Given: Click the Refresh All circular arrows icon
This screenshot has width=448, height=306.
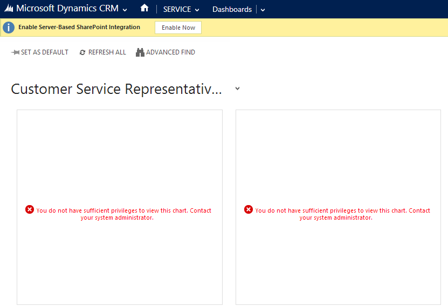Looking at the screenshot, I should point(82,52).
